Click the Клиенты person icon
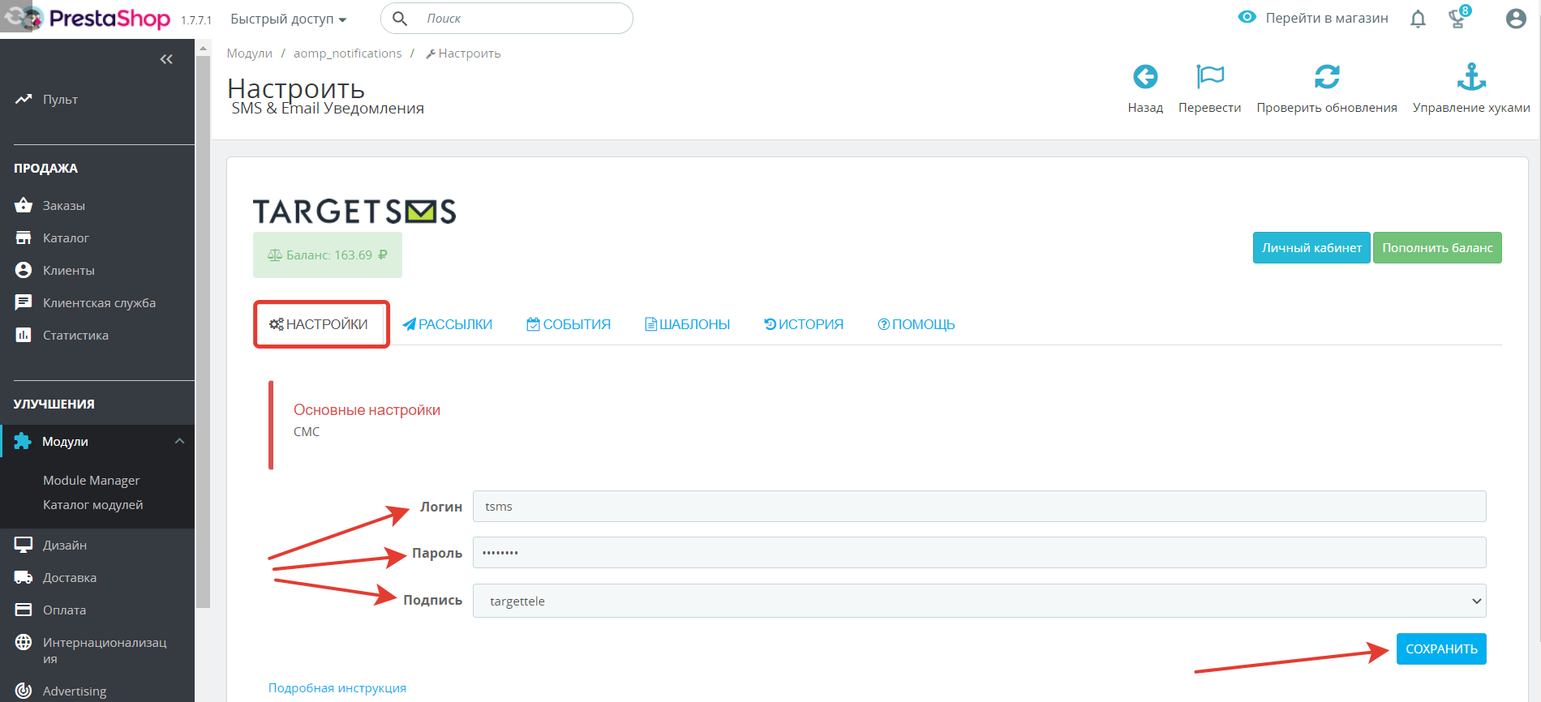Screen dimensions: 1541x702 pos(24,270)
